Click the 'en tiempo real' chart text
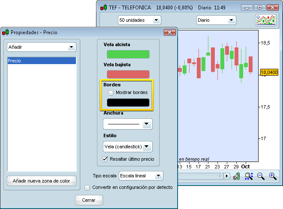The height and width of the screenshot is (209, 283). (x=194, y=159)
